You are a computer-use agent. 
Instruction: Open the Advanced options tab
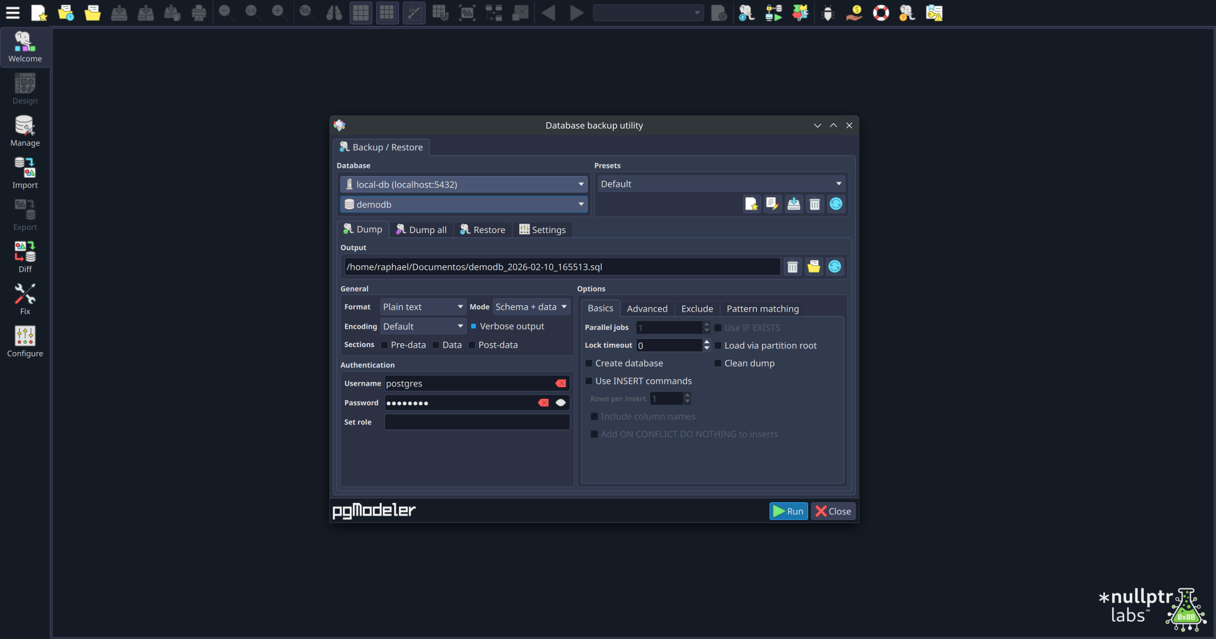point(647,308)
